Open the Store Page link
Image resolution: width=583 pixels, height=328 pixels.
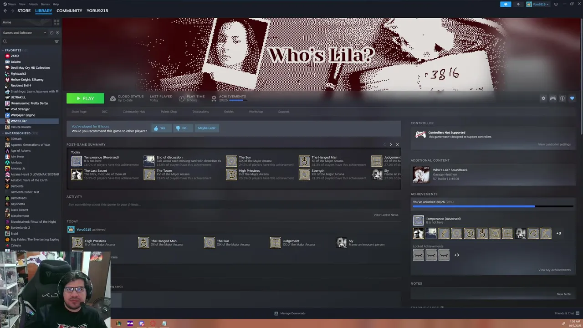(79, 112)
